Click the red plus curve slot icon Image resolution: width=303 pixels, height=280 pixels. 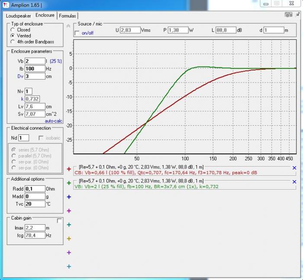point(69,169)
